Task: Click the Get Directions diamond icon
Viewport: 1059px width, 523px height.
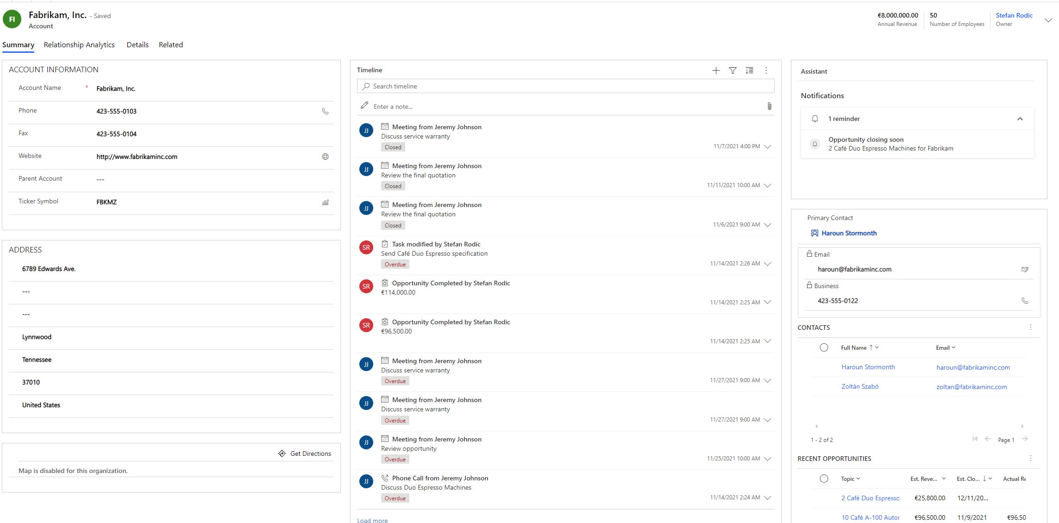Action: (282, 454)
